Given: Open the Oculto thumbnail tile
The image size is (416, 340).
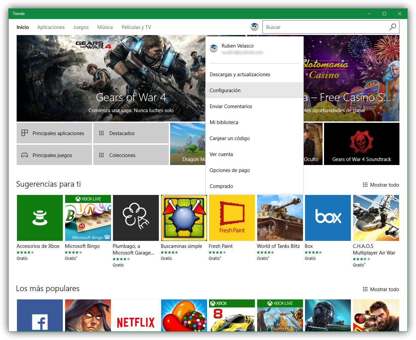Looking at the screenshot, I should [x=313, y=144].
